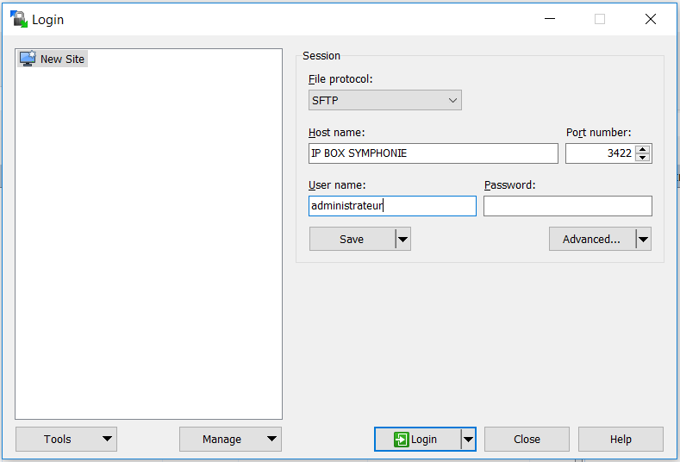680x462 pixels.
Task: Open Help for the login dialog
Action: pyautogui.click(x=621, y=440)
